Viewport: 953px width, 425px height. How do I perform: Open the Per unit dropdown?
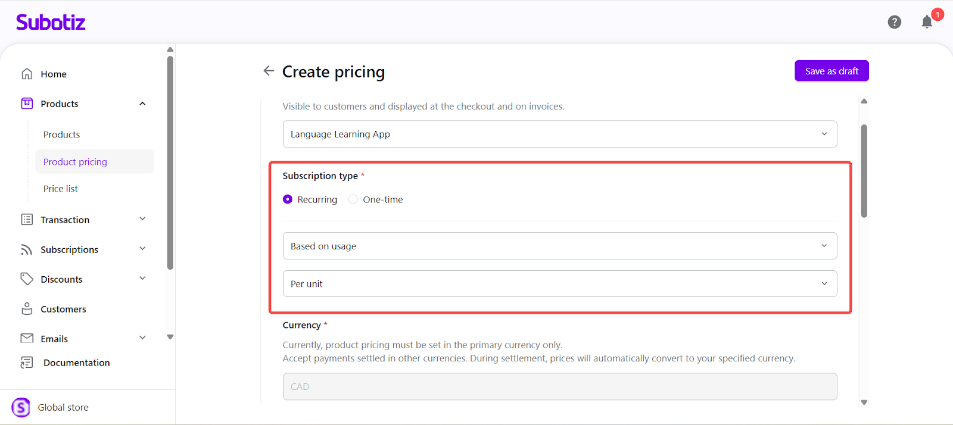pos(559,284)
